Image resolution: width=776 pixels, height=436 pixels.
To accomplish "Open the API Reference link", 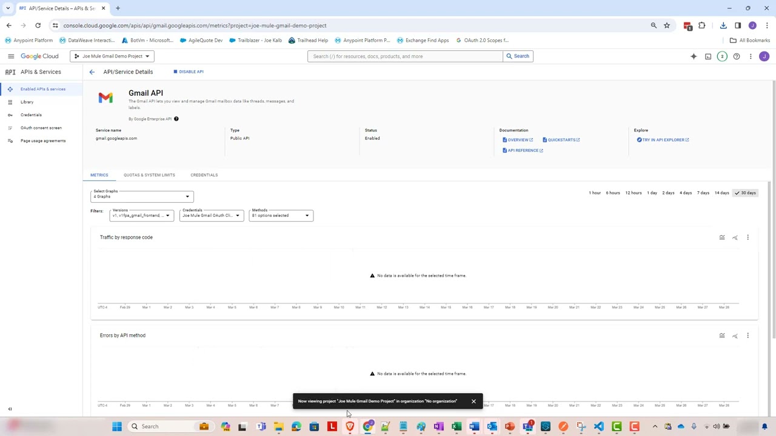I will (x=523, y=151).
